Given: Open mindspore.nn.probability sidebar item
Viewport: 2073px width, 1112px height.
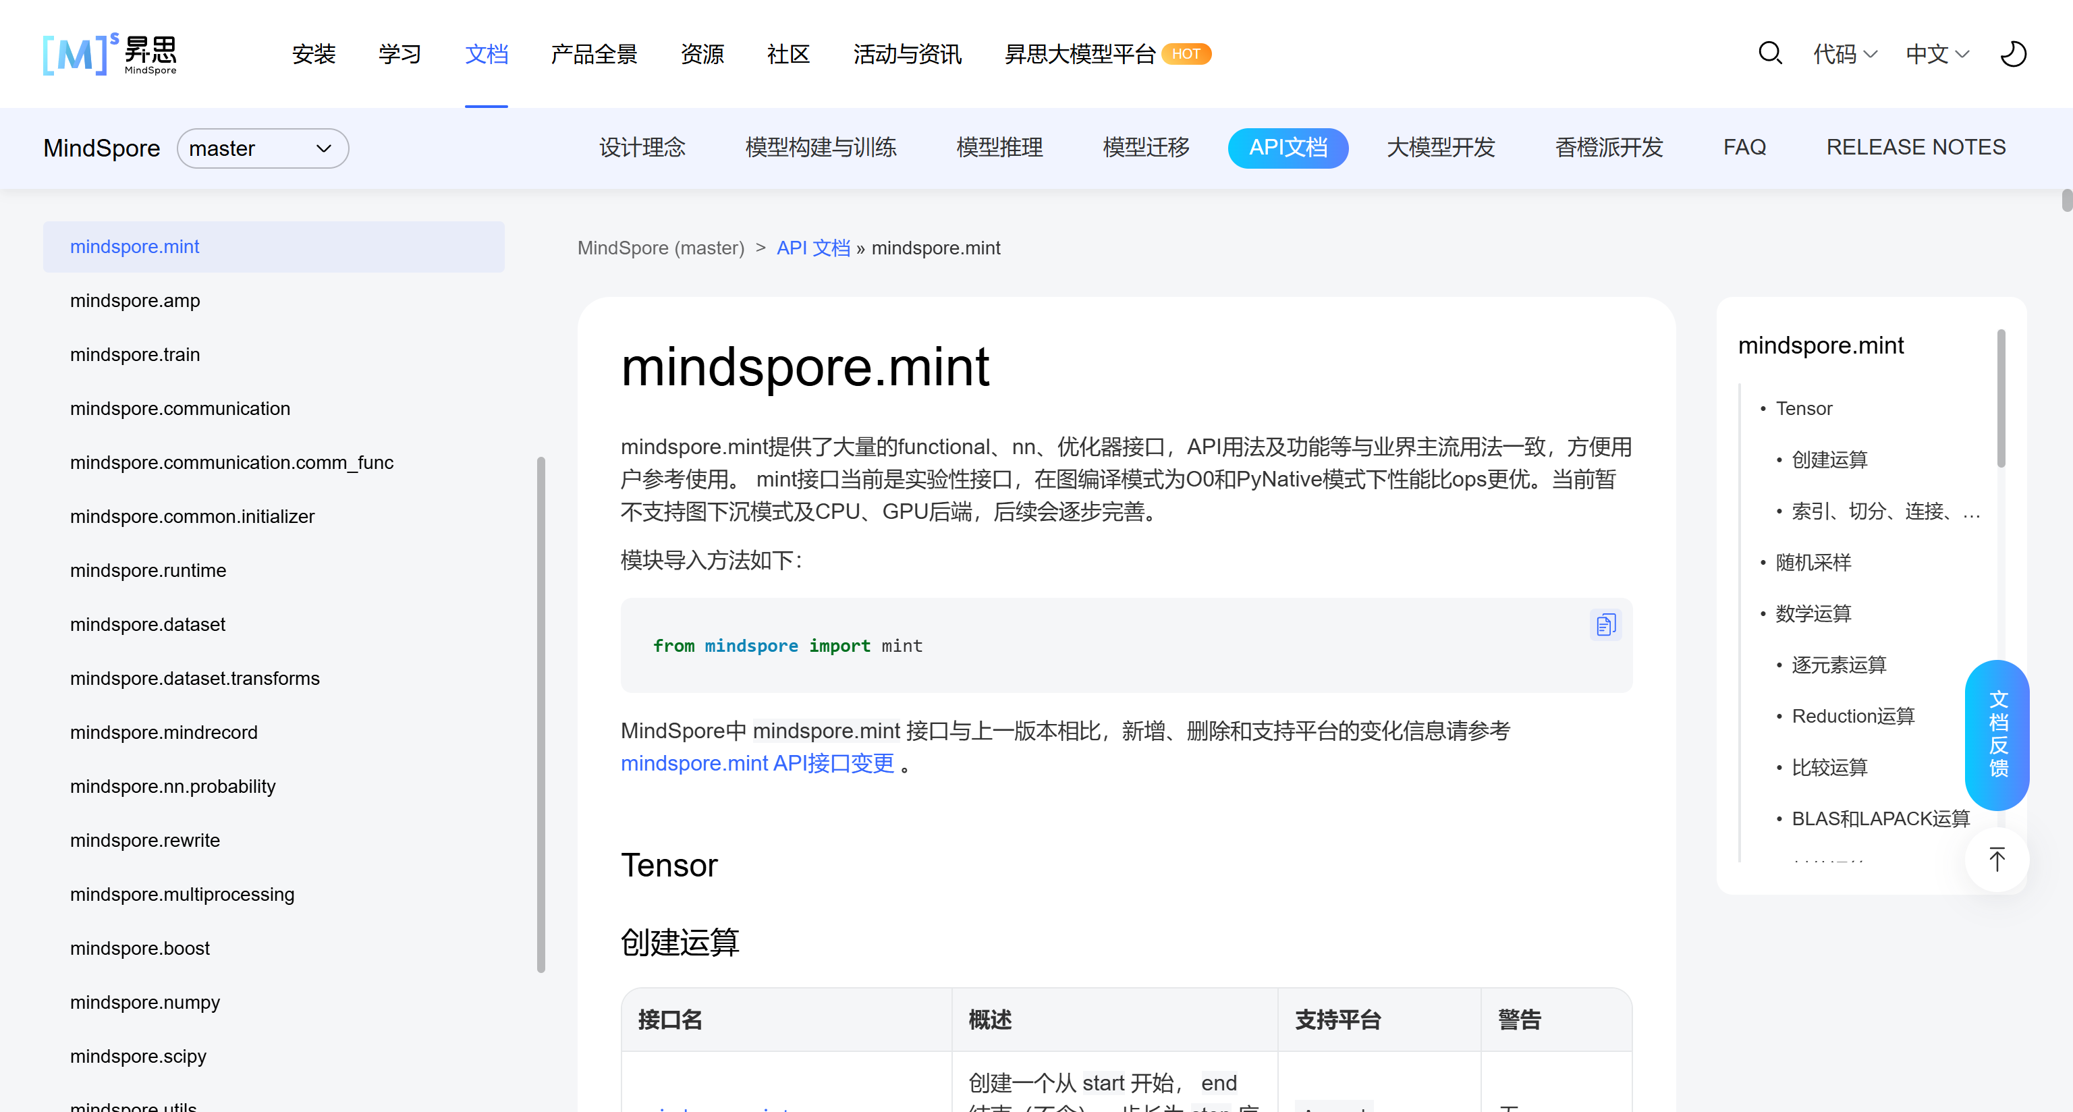Looking at the screenshot, I should (x=173, y=786).
